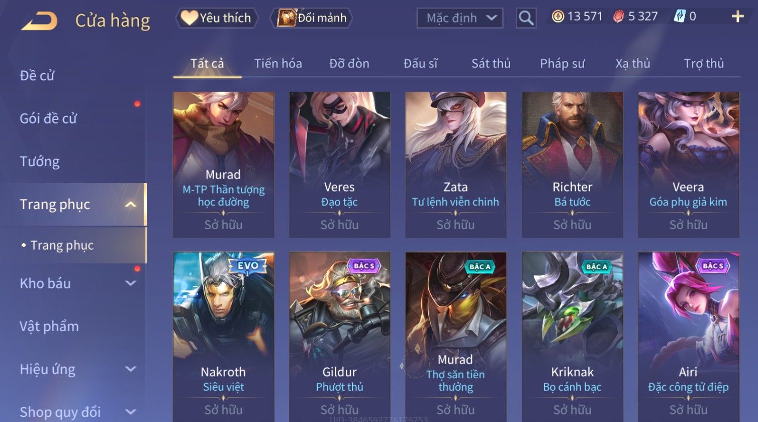This screenshot has height=422, width=758.
Task: Tap the blue voucher currency icon
Action: pos(679,17)
